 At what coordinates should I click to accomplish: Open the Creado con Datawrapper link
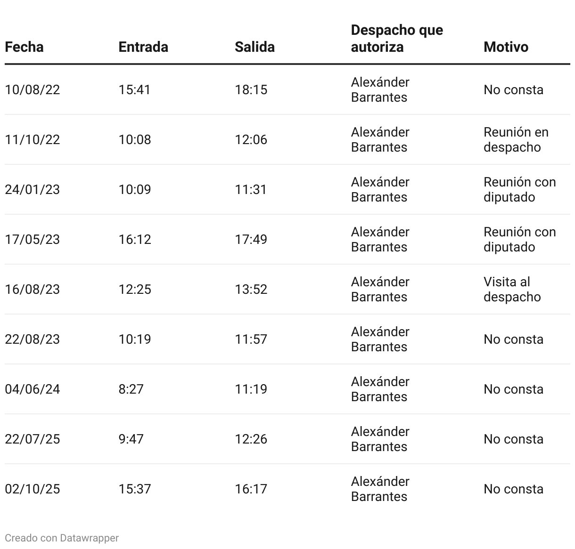point(62,538)
